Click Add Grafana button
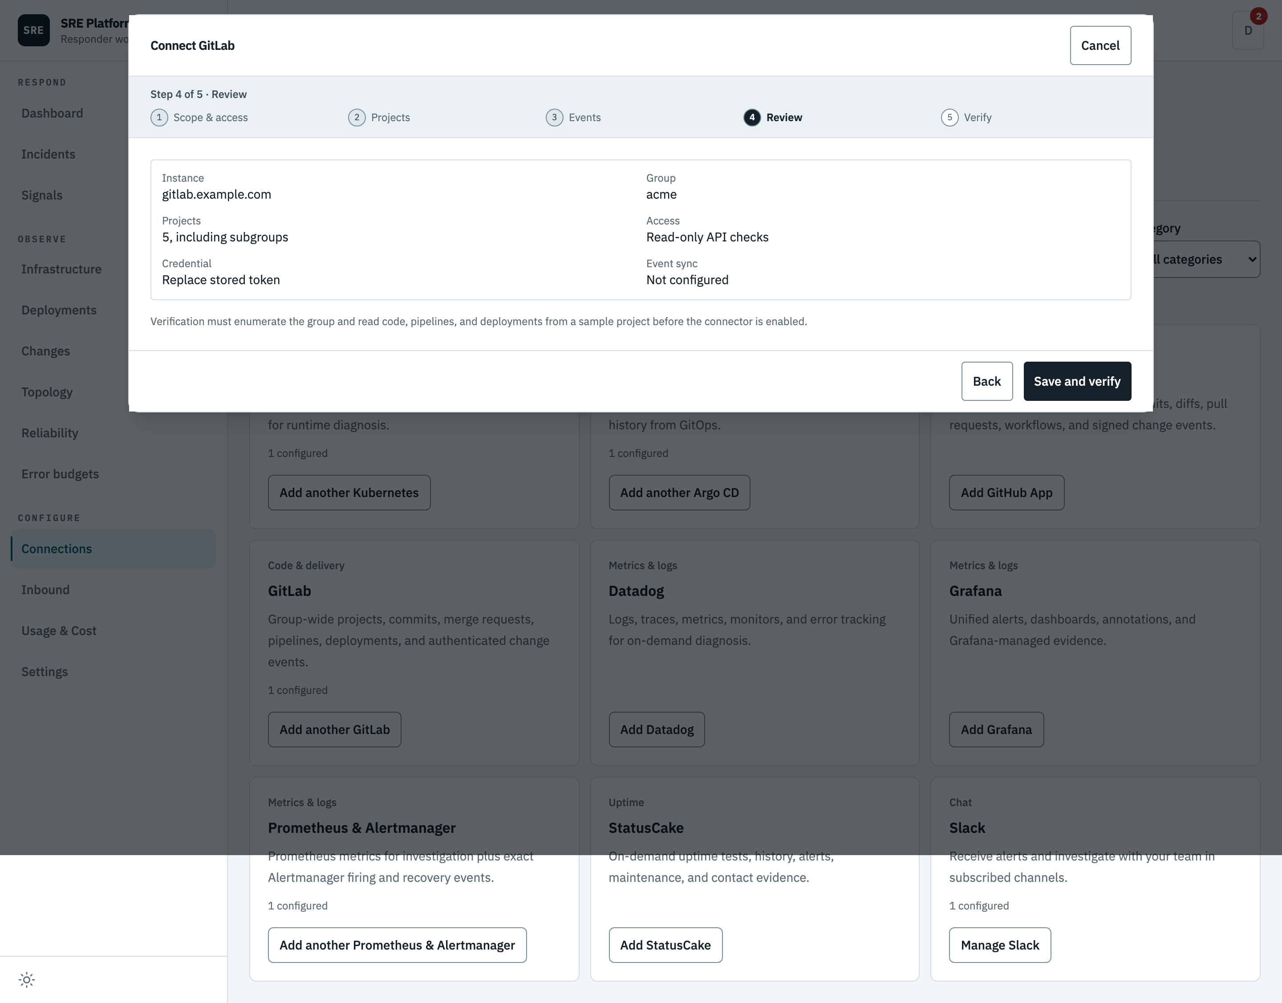Image resolution: width=1282 pixels, height=1003 pixels. pyautogui.click(x=996, y=730)
